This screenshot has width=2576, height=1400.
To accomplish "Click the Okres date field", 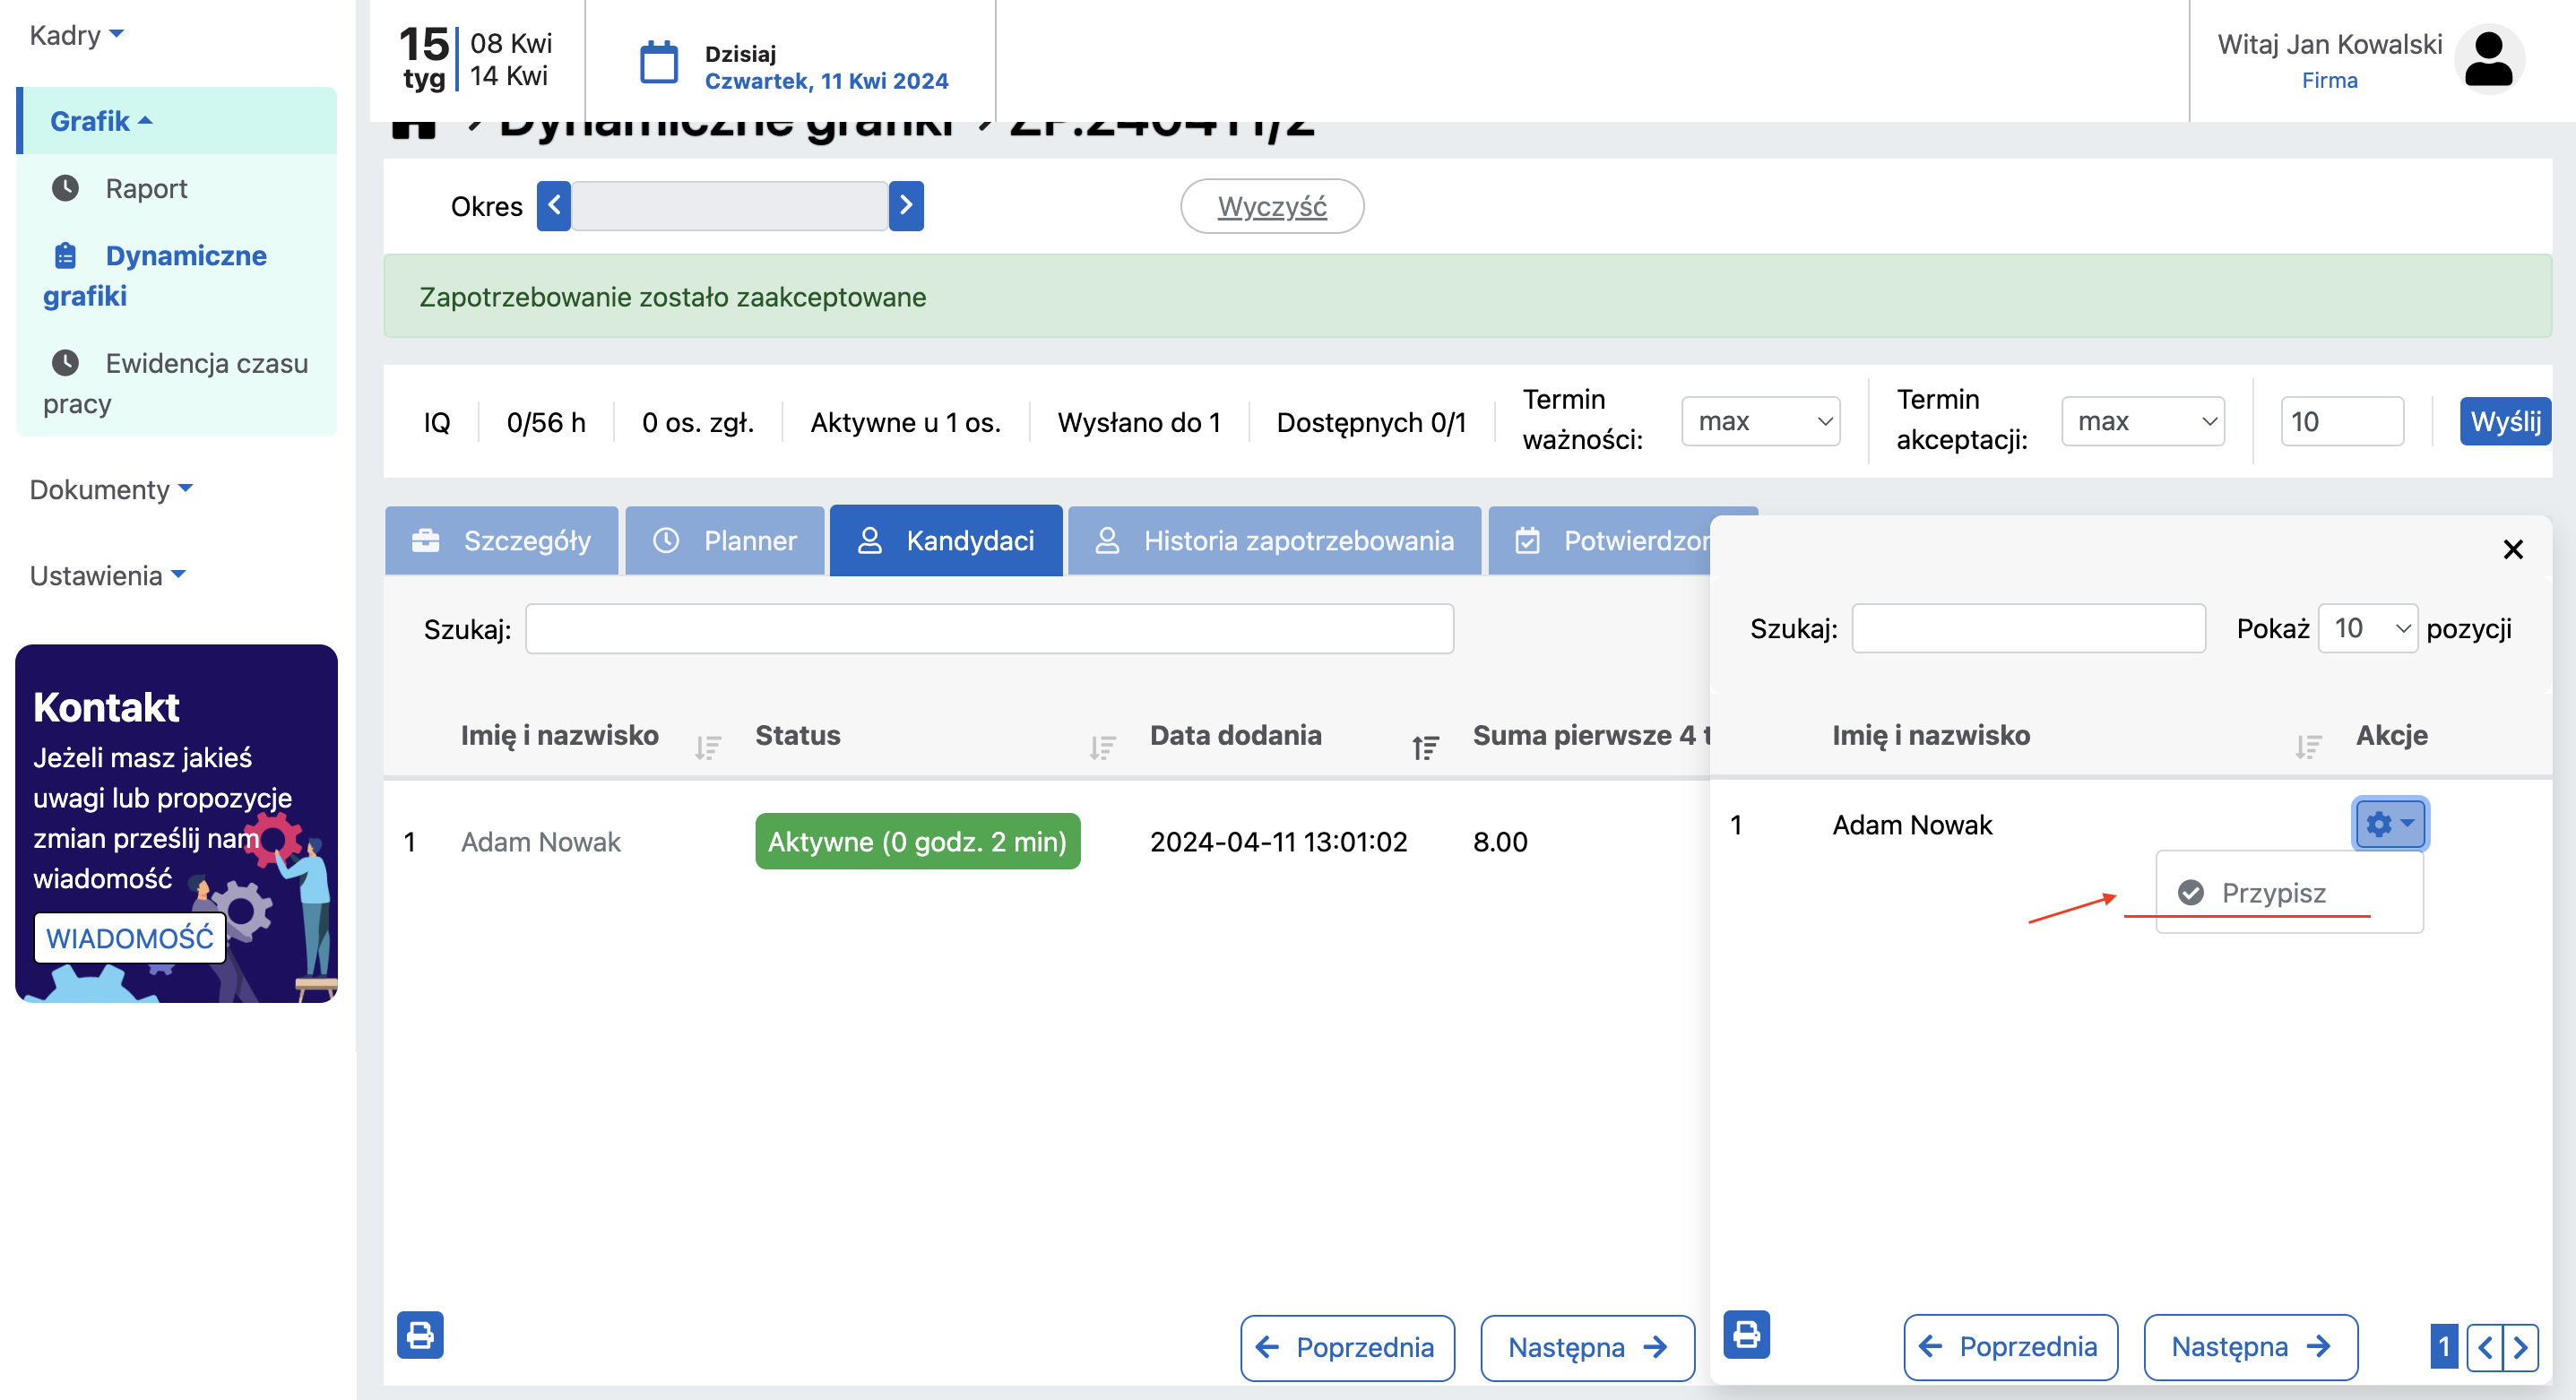I will pyautogui.click(x=730, y=206).
